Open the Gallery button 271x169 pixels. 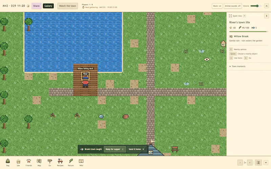click(48, 6)
